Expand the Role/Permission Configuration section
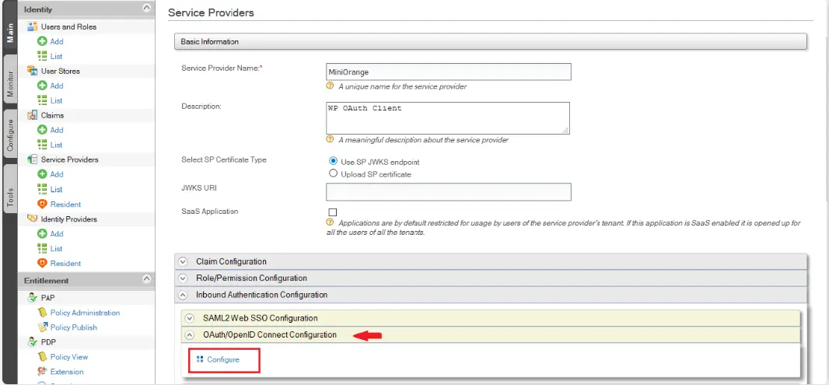This screenshot has width=829, height=385. (x=491, y=278)
